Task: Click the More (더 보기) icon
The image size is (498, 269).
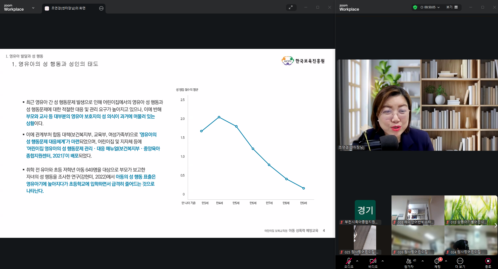Action: (x=460, y=261)
